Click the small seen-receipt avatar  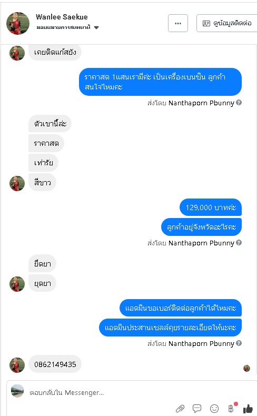[x=246, y=368]
